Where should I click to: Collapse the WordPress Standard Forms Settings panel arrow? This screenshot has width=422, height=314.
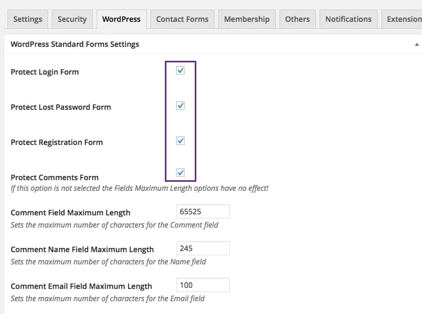417,45
